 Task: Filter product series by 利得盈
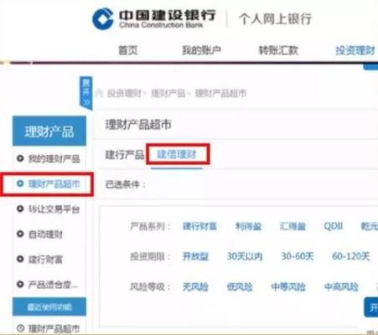(248, 226)
